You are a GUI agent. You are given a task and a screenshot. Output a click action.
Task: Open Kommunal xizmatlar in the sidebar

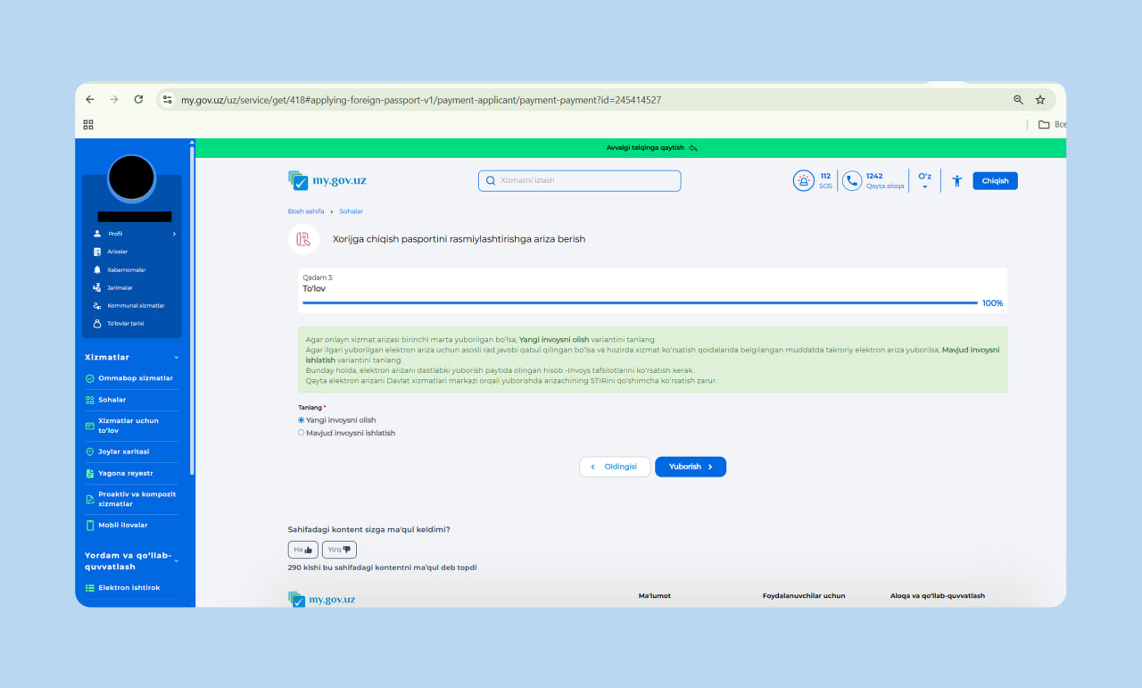pyautogui.click(x=135, y=305)
